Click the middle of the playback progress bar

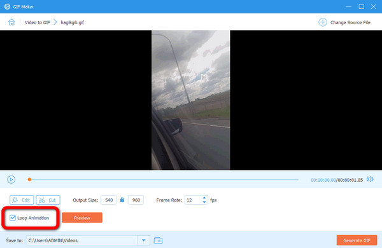coord(164,179)
